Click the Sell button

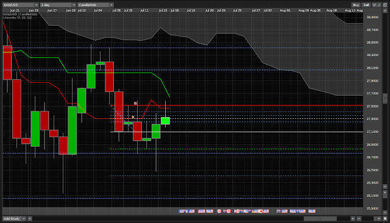pyautogui.click(x=366, y=5)
